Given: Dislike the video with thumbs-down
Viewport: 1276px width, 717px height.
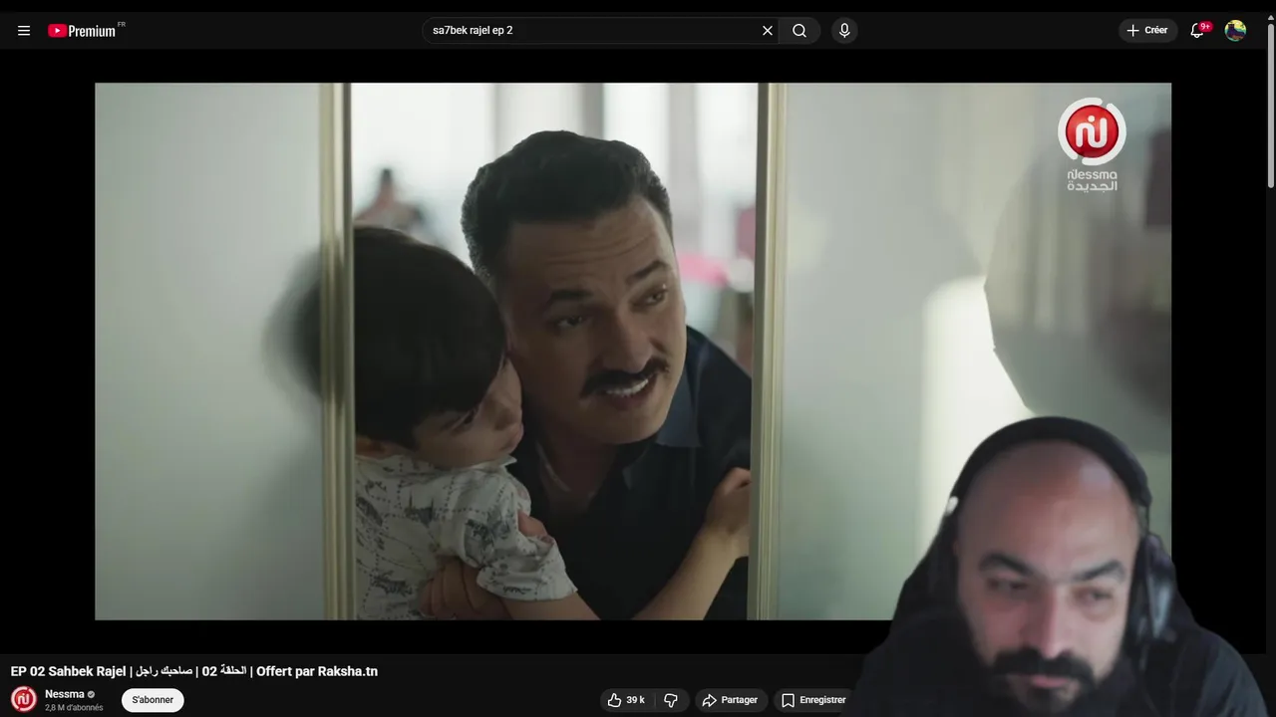Looking at the screenshot, I should click(x=671, y=700).
